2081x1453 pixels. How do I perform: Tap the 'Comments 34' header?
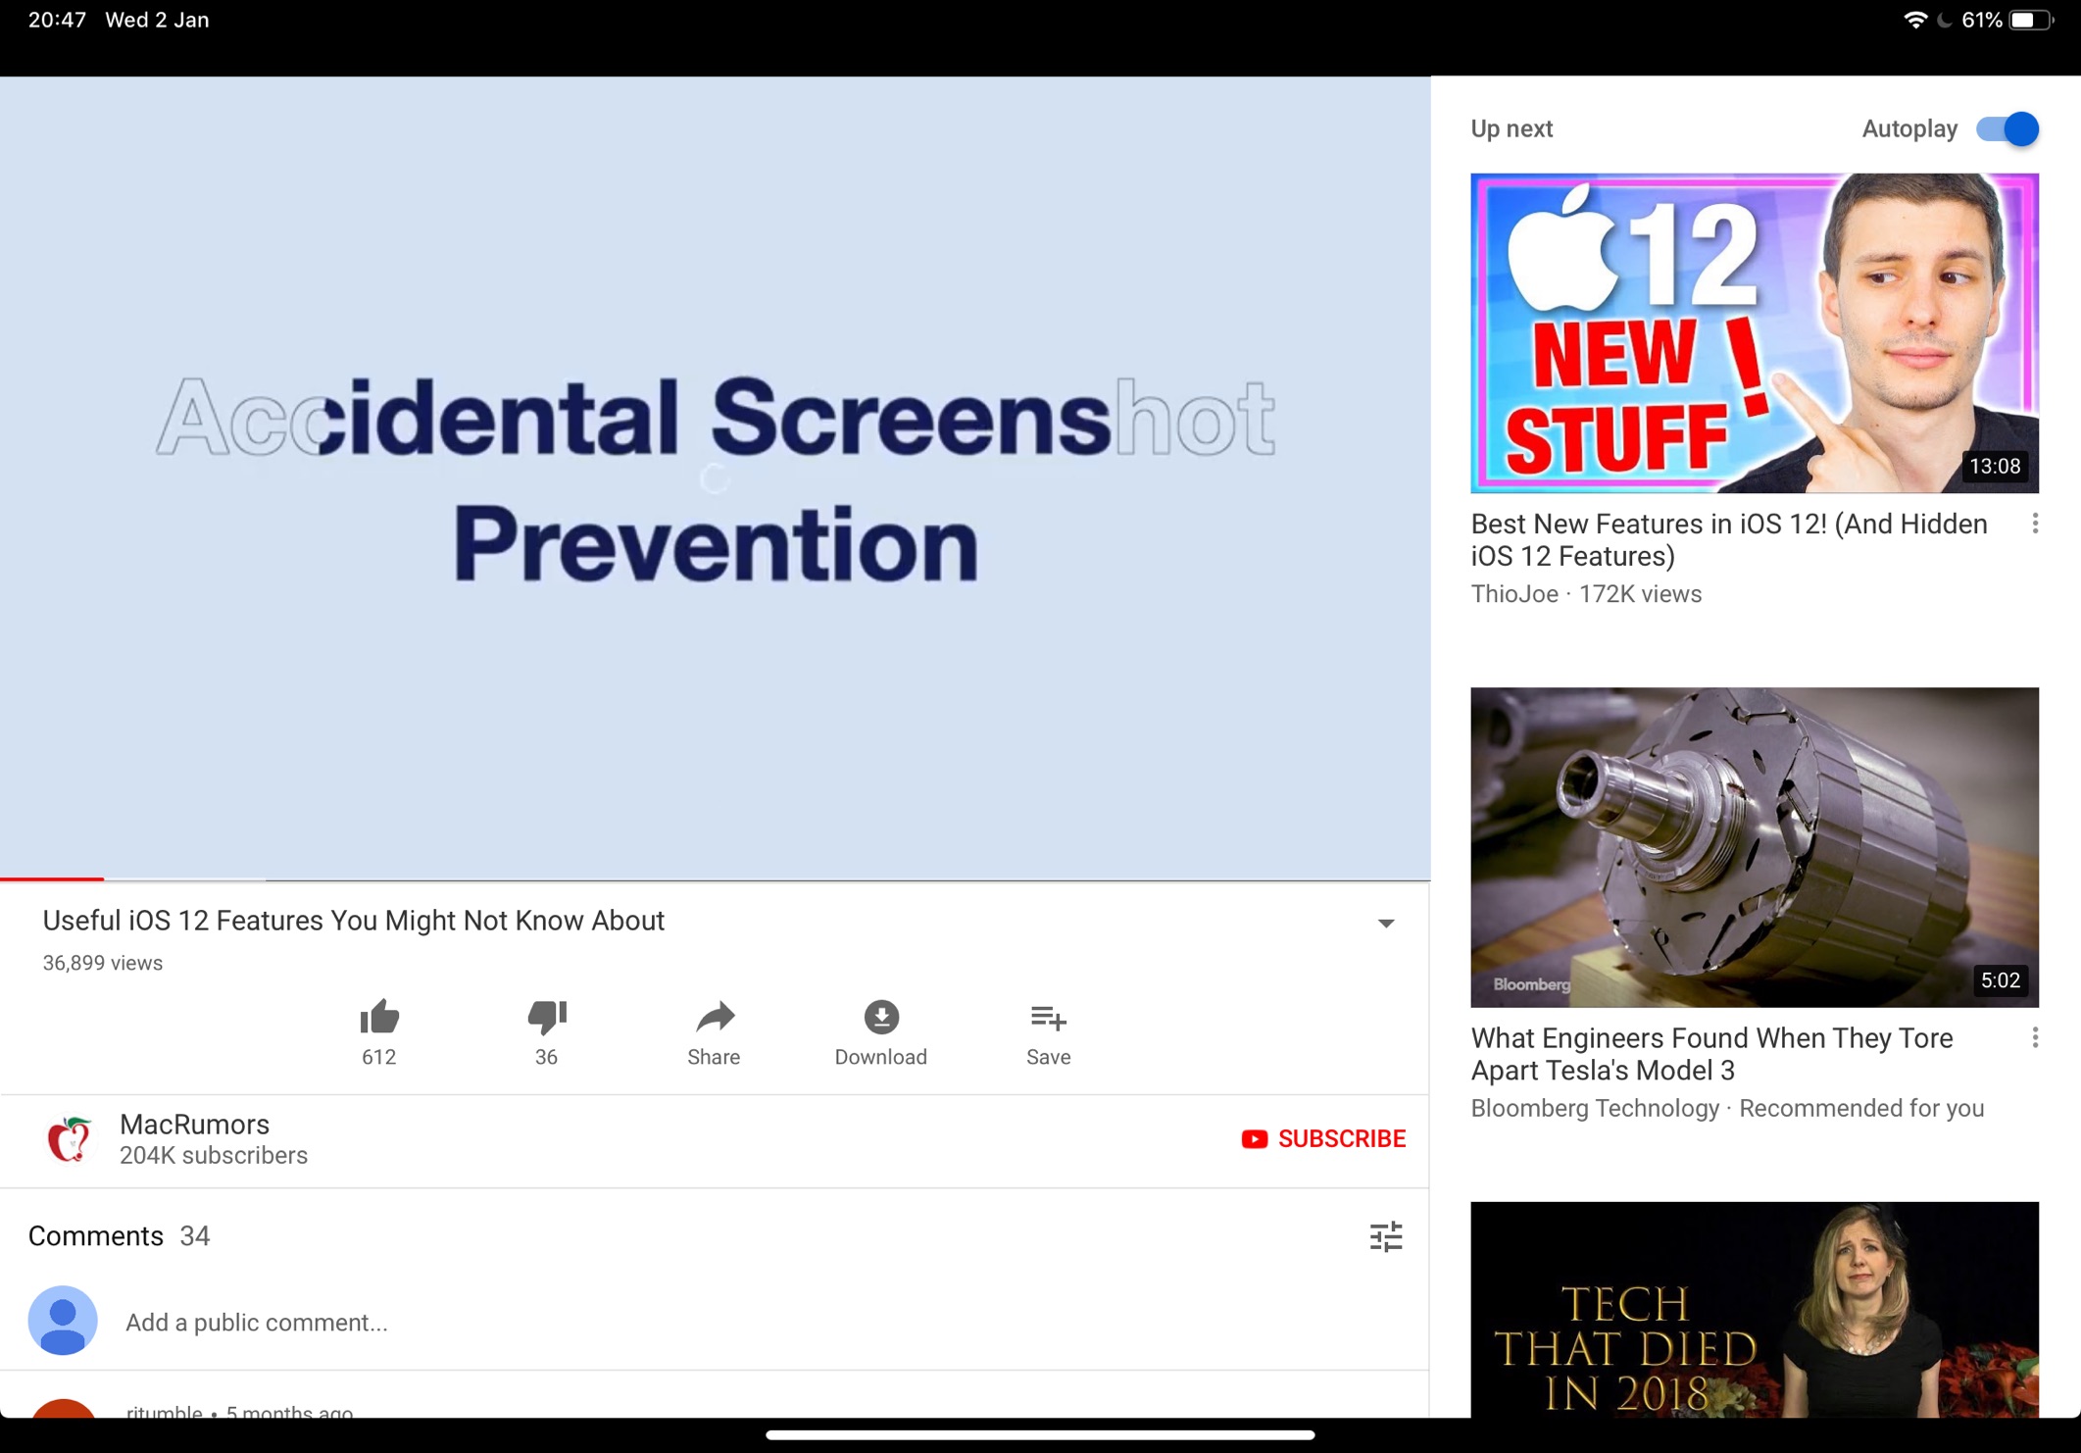[120, 1235]
